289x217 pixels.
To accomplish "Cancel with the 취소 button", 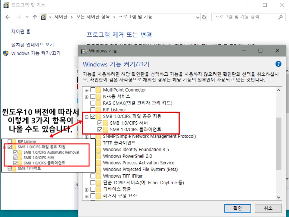I will pos(268,208).
